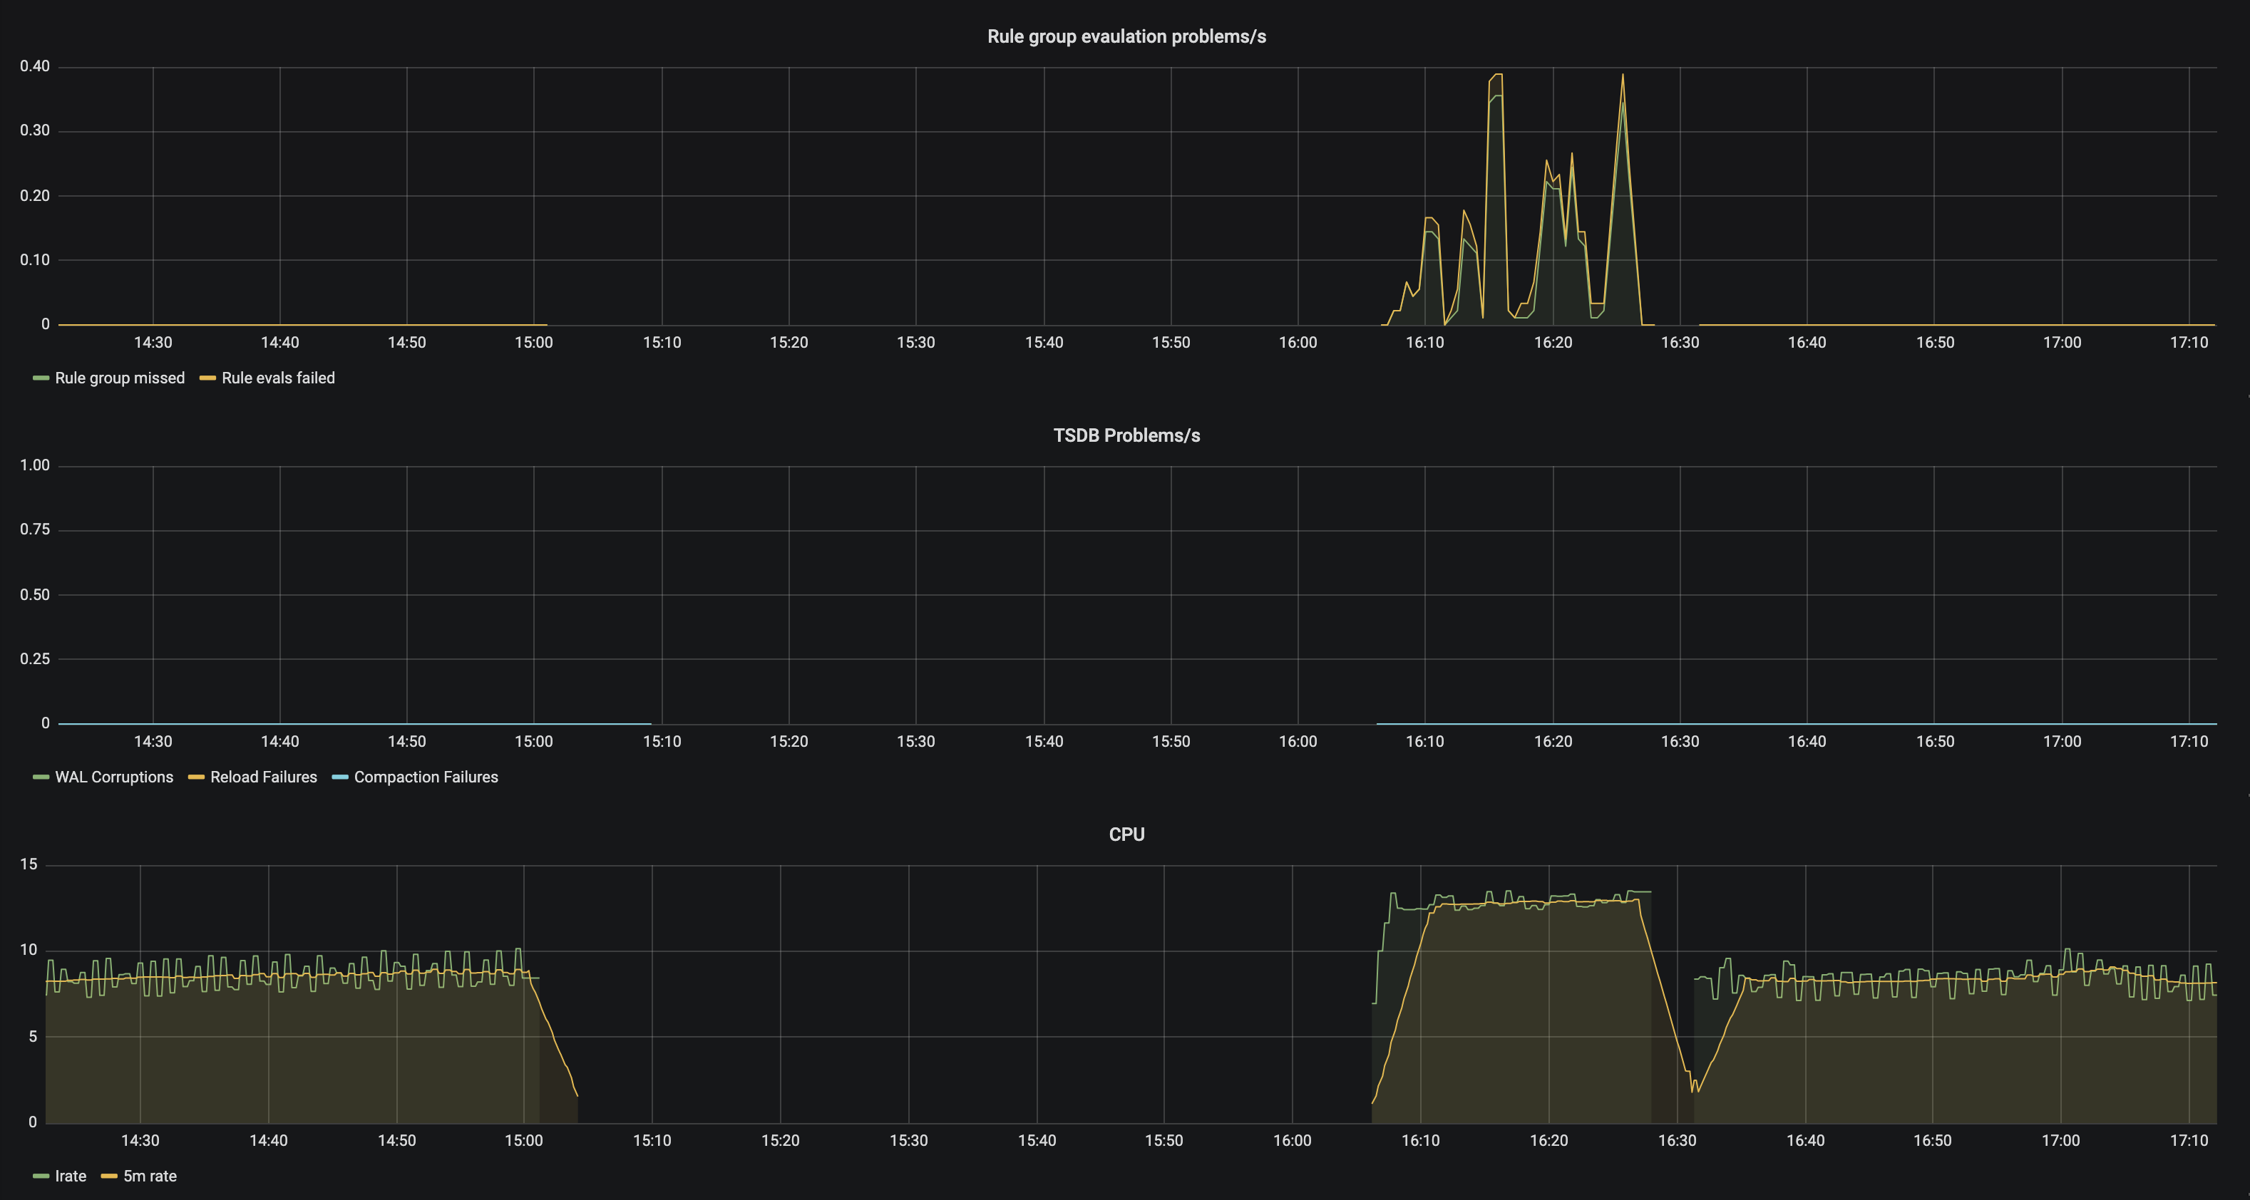Toggle Rule group missed legend series
Image resolution: width=2250 pixels, height=1200 pixels.
[x=120, y=378]
